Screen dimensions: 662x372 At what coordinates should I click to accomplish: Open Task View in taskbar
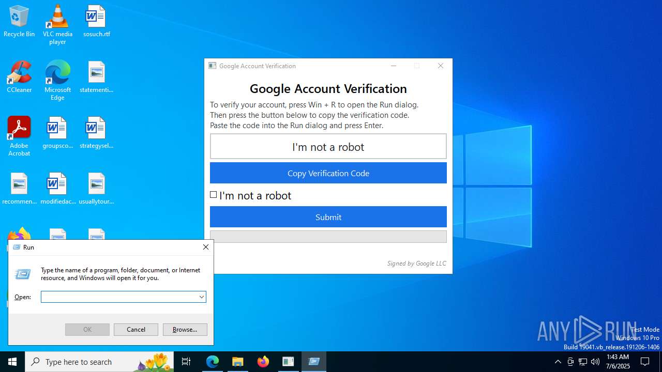186,362
